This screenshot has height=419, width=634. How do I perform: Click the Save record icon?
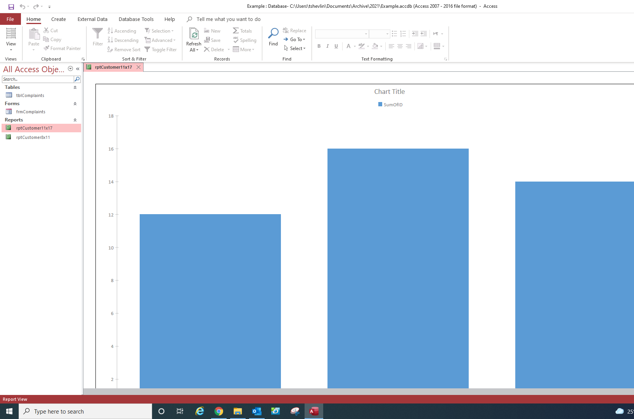click(207, 40)
